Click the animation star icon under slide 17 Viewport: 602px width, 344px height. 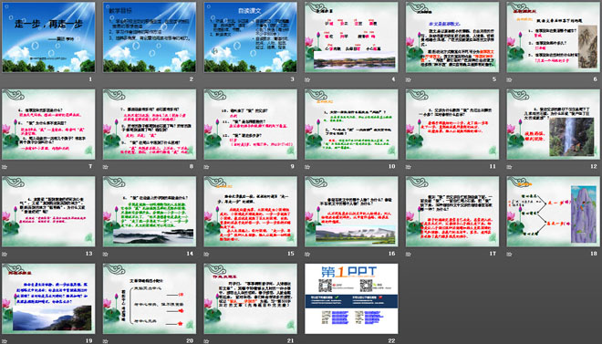[409, 255]
